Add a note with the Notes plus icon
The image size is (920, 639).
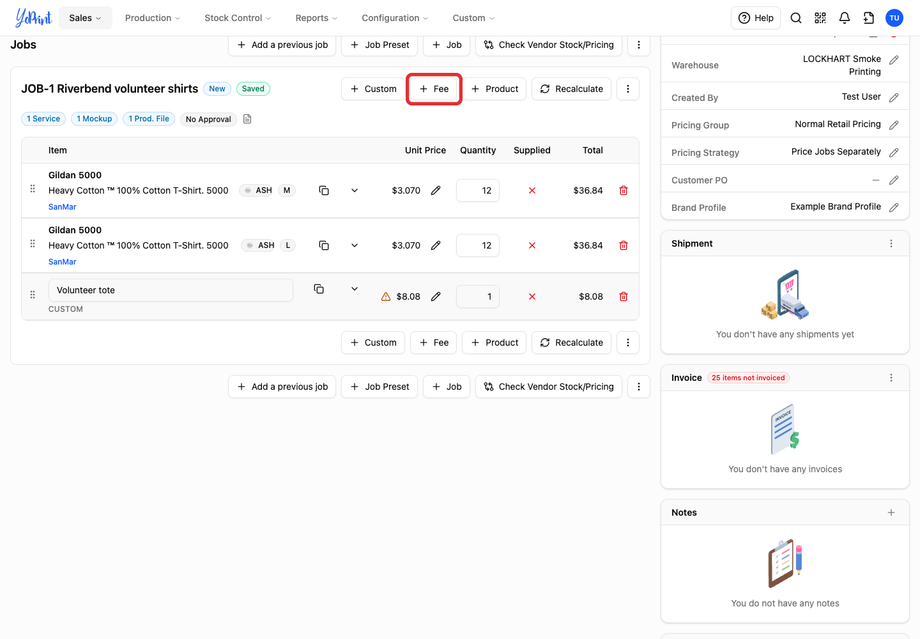point(891,512)
